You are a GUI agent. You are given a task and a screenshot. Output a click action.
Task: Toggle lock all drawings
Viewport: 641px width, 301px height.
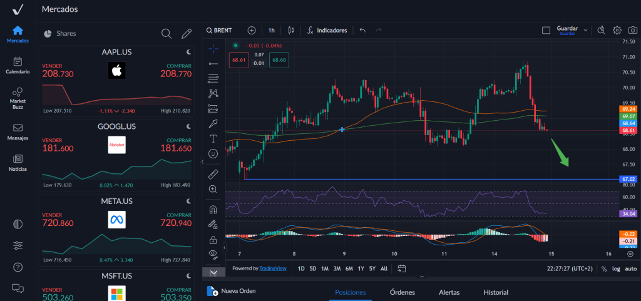pyautogui.click(x=213, y=239)
